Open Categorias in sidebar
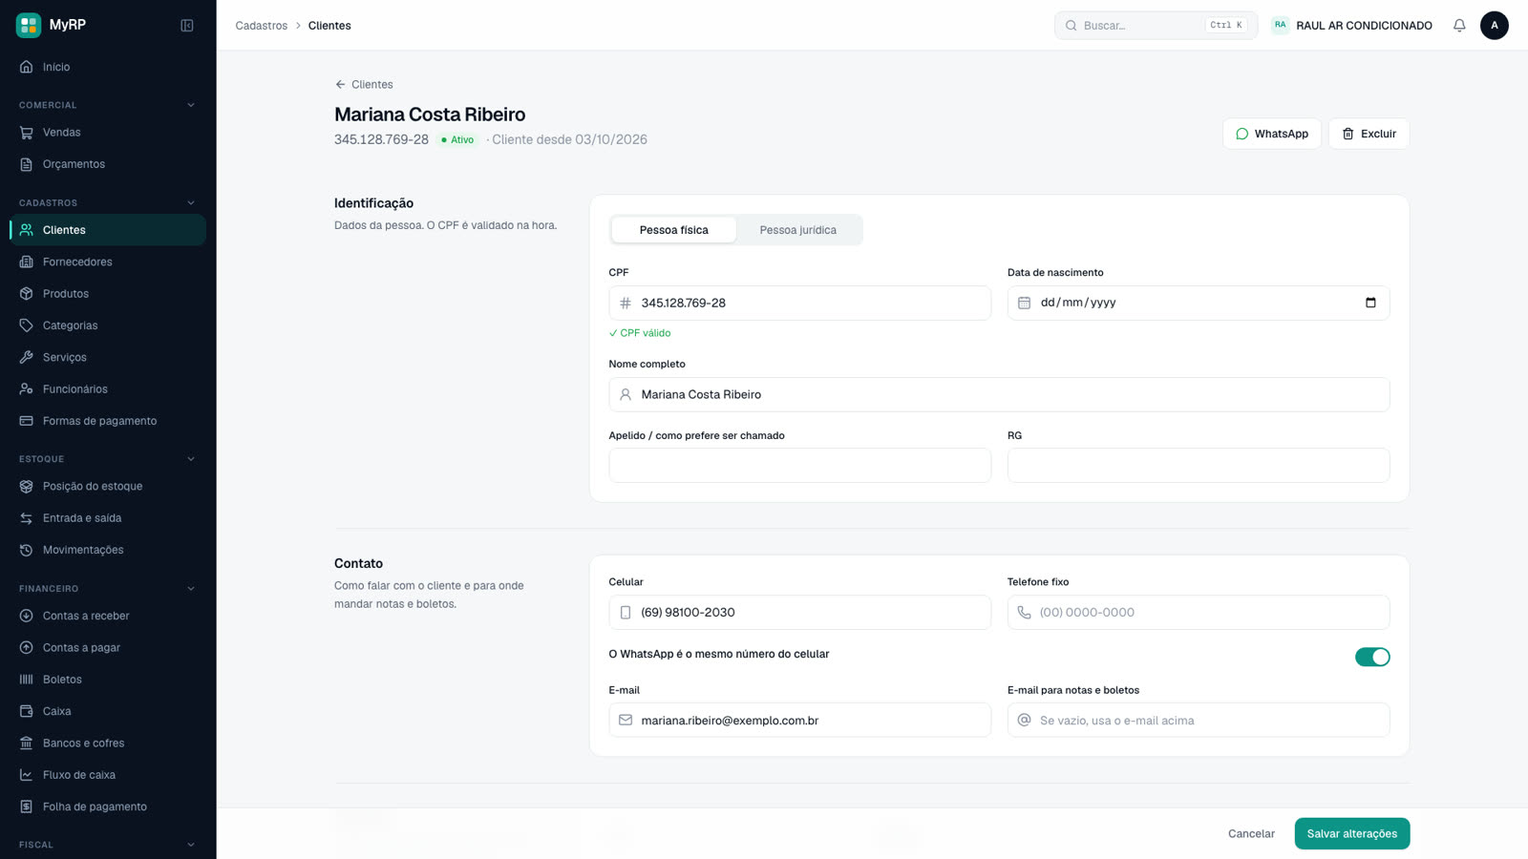This screenshot has height=859, width=1528. [x=108, y=325]
